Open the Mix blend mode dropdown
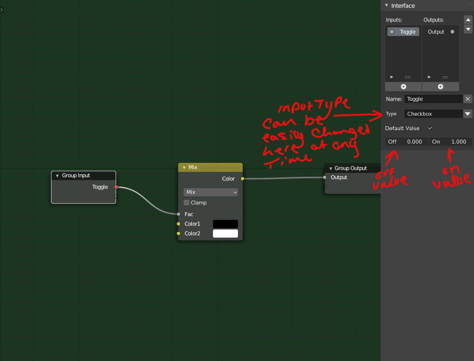This screenshot has height=361, width=474. [x=211, y=193]
